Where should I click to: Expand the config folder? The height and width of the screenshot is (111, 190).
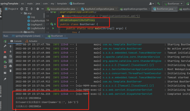coord(21,32)
